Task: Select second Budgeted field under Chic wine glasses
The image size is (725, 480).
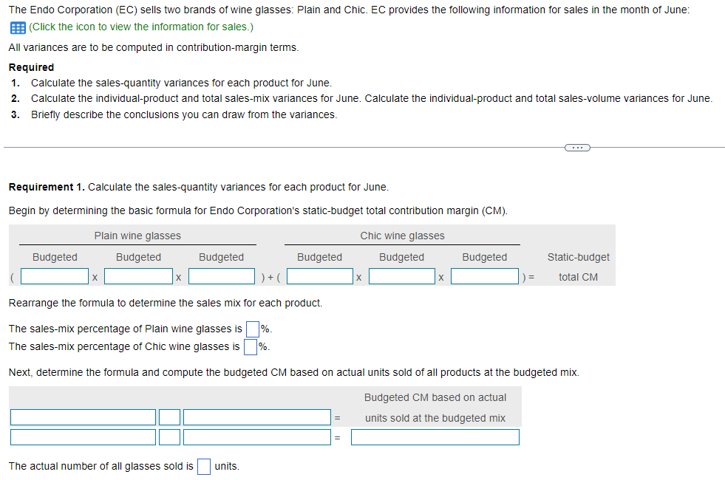Action: click(x=402, y=276)
